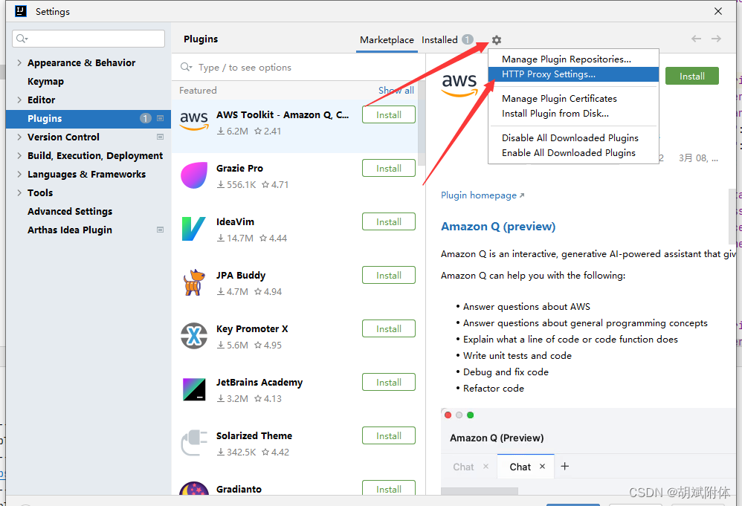Screen dimensions: 742x506
Task: Click the Solarized Theme plug icon
Action: coord(194,443)
